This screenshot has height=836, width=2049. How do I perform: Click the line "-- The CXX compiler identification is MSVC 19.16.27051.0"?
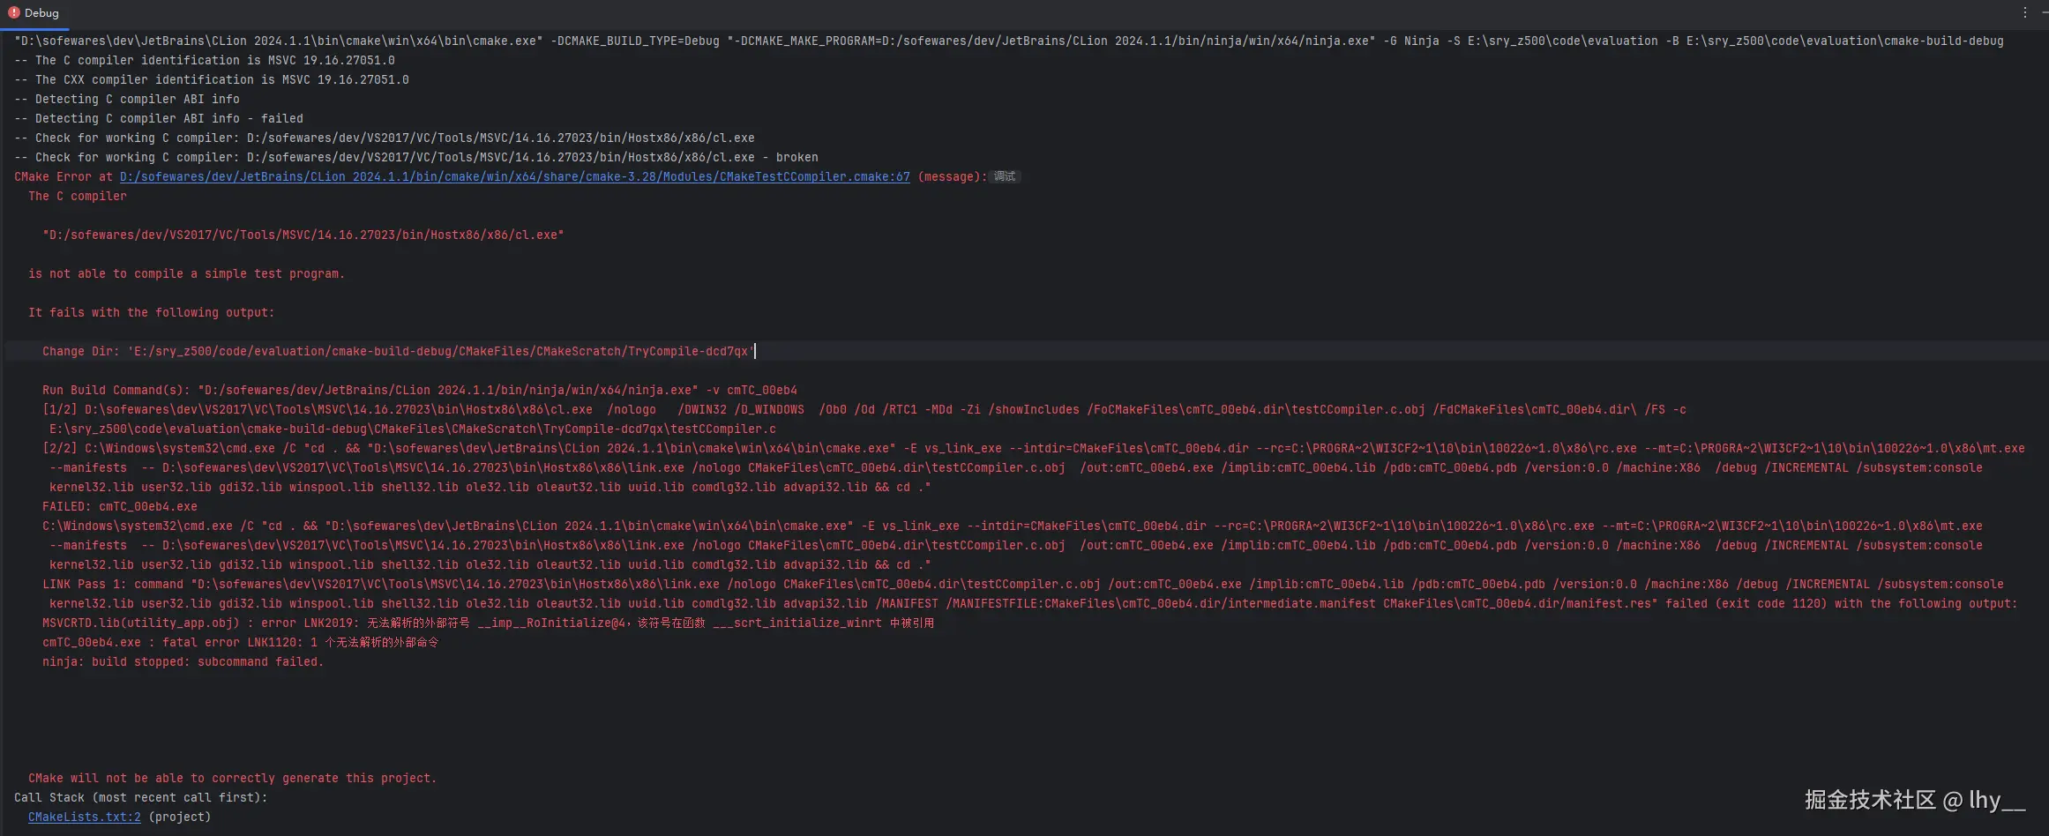click(x=212, y=79)
